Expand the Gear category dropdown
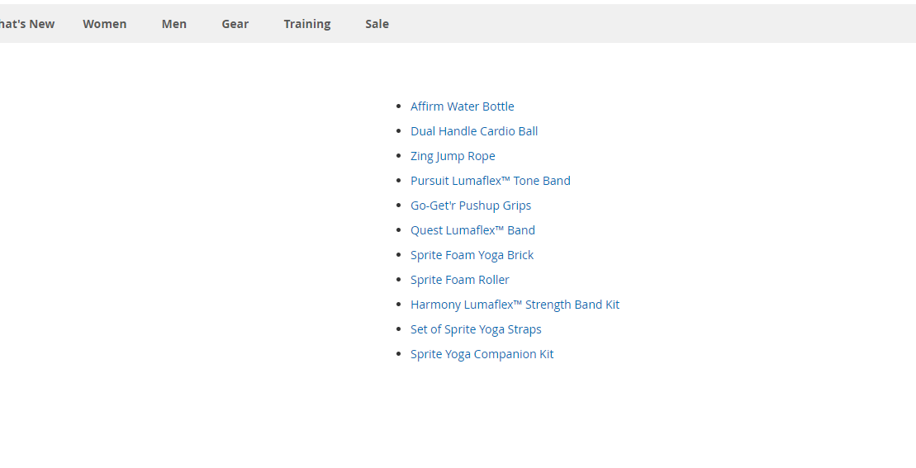This screenshot has width=916, height=468. point(235,24)
